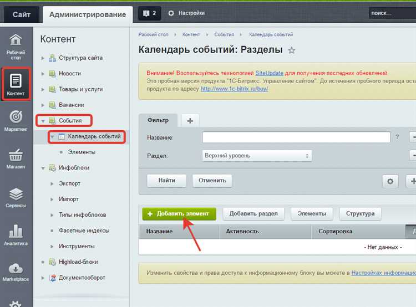Viewport: 416px width, 307px height.
Task: Expand the Вакансии tree node
Action: 43,105
